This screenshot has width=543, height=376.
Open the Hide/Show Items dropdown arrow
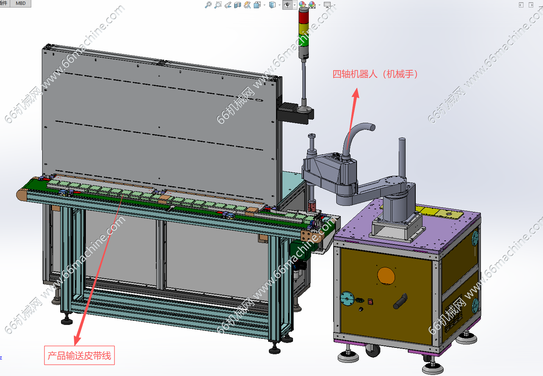(x=294, y=5)
